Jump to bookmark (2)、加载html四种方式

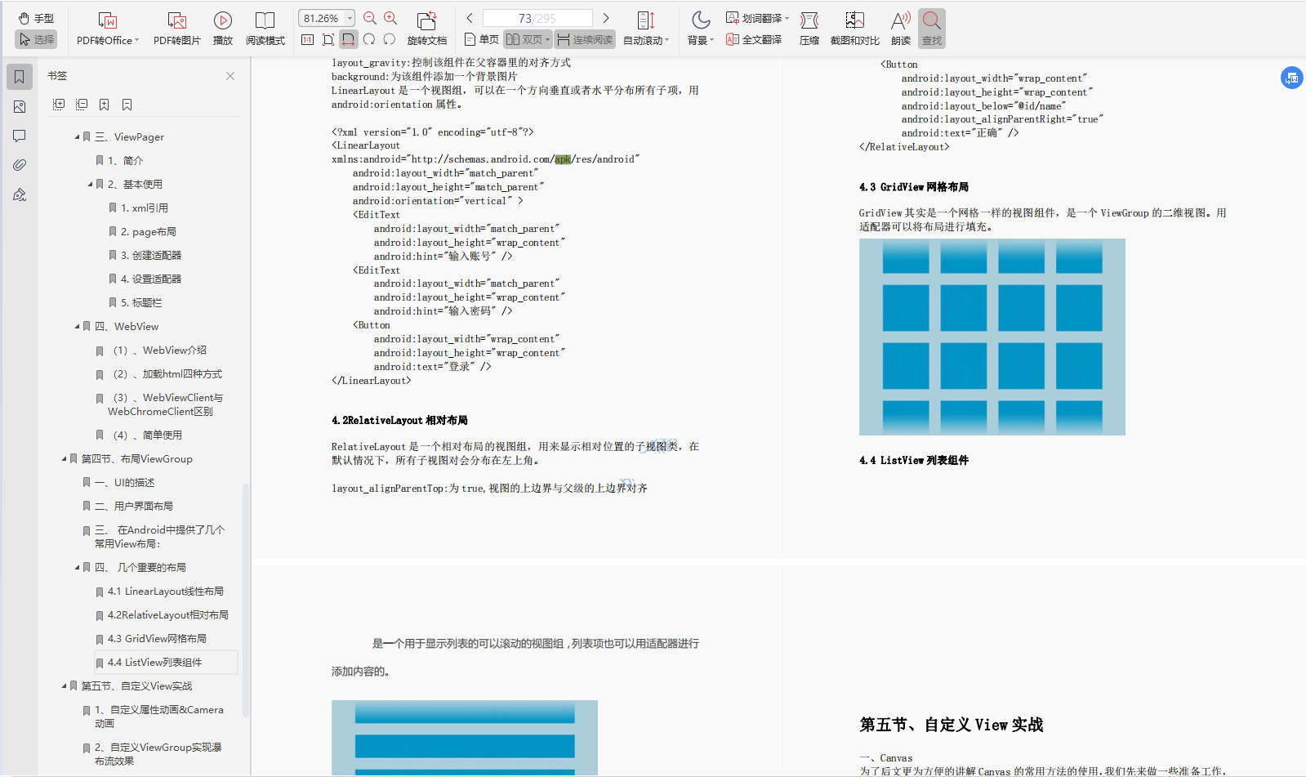click(167, 374)
